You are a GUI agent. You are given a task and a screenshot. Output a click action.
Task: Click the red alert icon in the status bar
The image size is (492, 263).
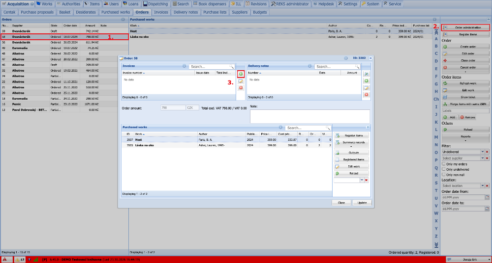click(x=5, y=260)
